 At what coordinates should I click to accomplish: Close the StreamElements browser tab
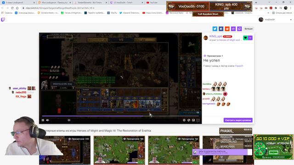[x=106, y=3]
